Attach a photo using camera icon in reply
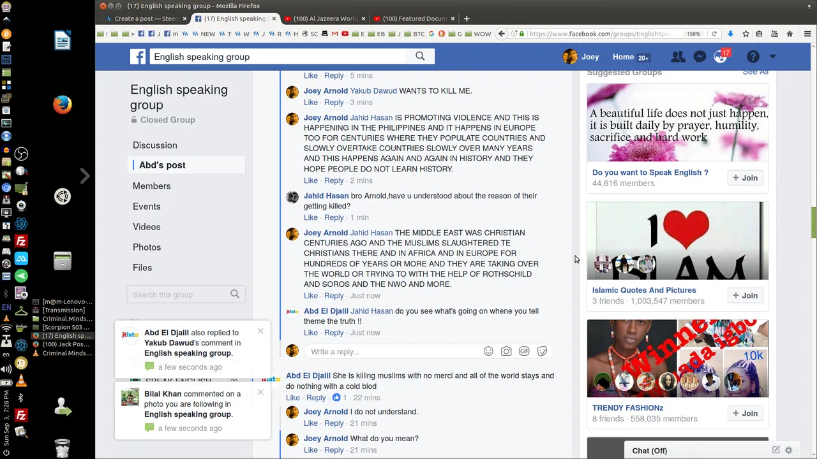 (x=506, y=351)
